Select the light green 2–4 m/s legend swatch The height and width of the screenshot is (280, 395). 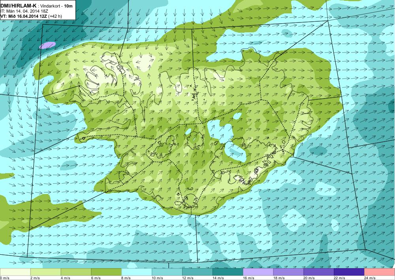[x=45, y=272]
